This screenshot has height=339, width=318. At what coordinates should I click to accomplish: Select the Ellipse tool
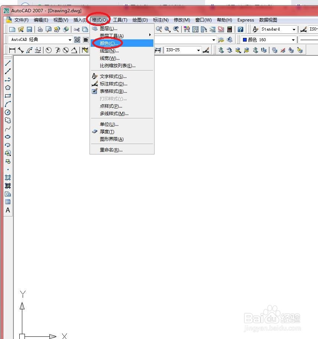[x=8, y=137]
